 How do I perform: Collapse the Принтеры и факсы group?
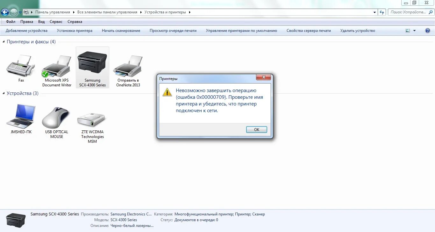(4, 42)
